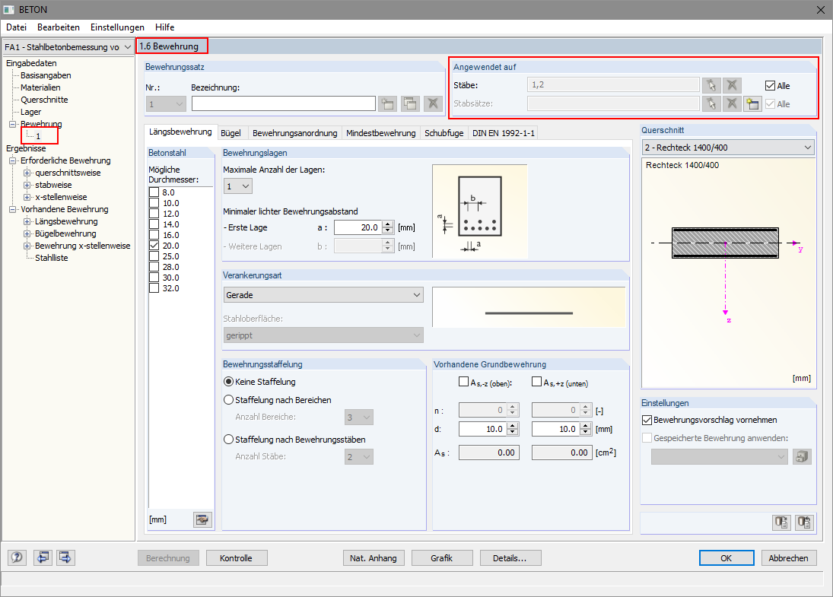Select Materialien in the navigator tree
This screenshot has height=597, width=833.
pos(40,87)
